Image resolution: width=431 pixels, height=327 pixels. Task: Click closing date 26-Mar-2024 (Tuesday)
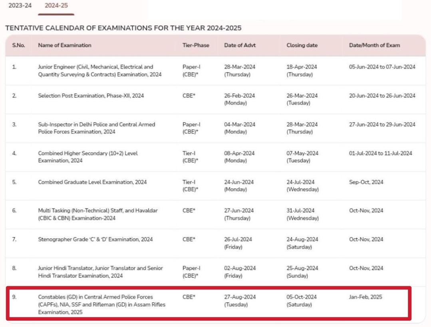point(302,99)
